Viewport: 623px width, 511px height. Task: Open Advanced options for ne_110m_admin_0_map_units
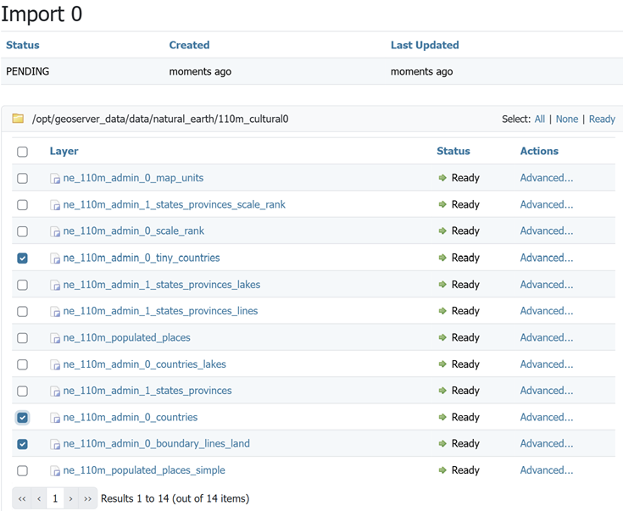[x=547, y=178]
